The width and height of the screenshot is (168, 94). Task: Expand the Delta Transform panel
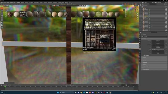(x=146, y=56)
